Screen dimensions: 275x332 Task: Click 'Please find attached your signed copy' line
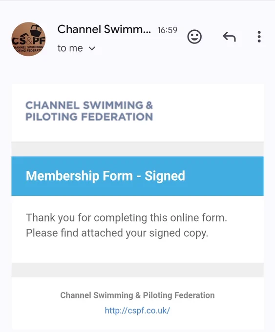point(117,233)
